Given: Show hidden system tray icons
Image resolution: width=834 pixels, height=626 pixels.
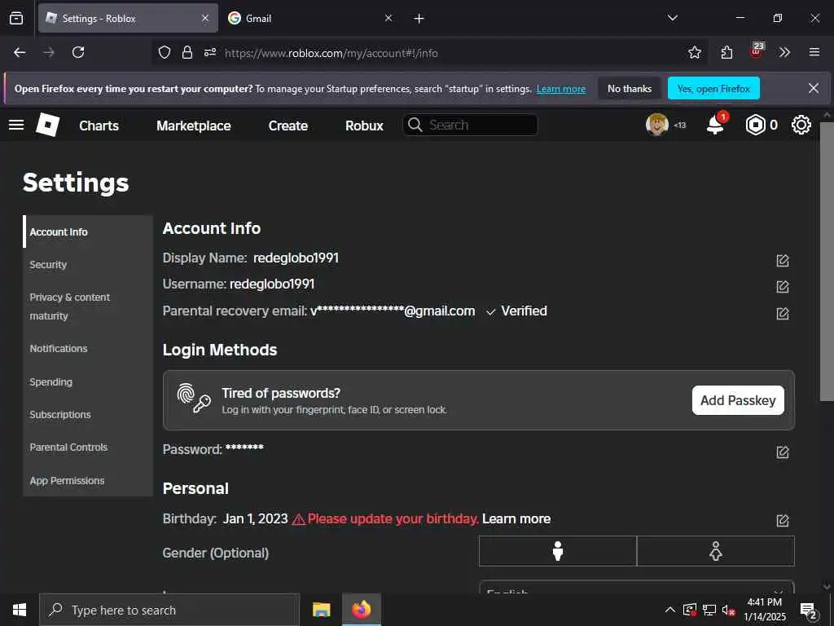Looking at the screenshot, I should pyautogui.click(x=670, y=610).
